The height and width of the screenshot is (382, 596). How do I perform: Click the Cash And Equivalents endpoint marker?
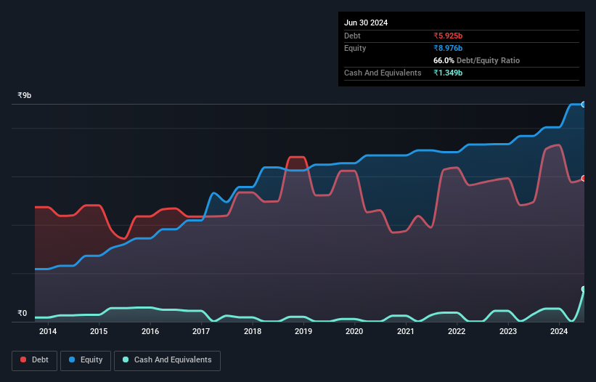click(x=584, y=289)
